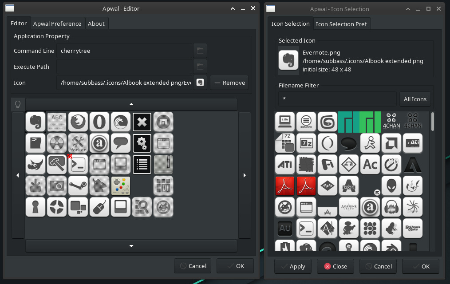Screen dimensions: 450x284
Task: Click the right arrow beside icon grid
Action: [x=245, y=175]
